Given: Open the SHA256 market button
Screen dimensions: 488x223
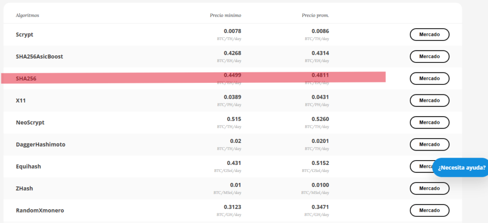Looking at the screenshot, I should (429, 79).
